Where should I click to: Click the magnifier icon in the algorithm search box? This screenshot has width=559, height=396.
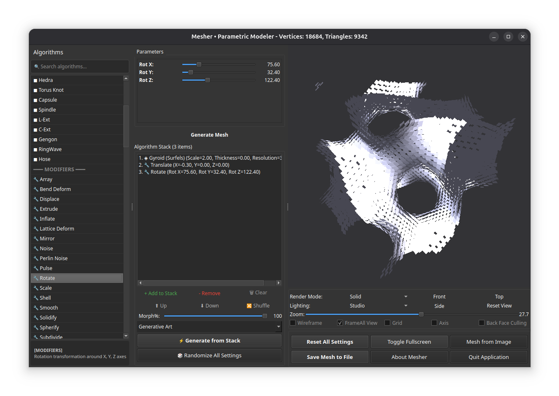tap(37, 66)
